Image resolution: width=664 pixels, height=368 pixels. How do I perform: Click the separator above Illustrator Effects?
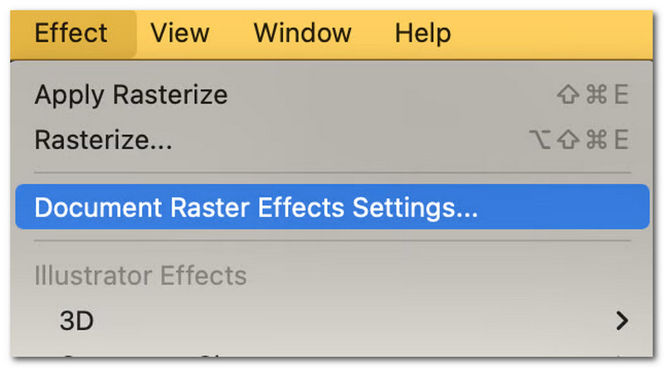pyautogui.click(x=332, y=242)
